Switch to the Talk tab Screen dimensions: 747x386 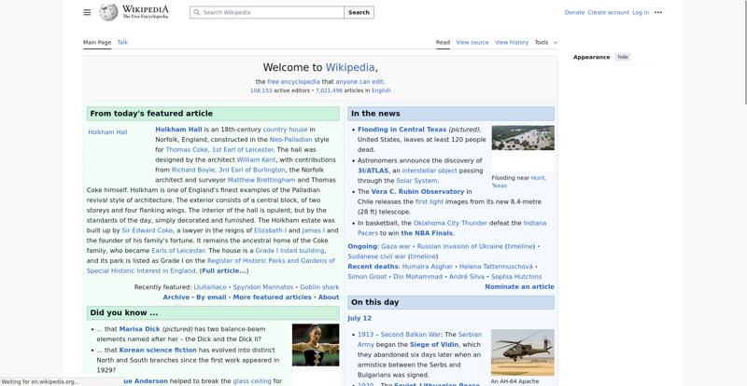[x=122, y=42]
